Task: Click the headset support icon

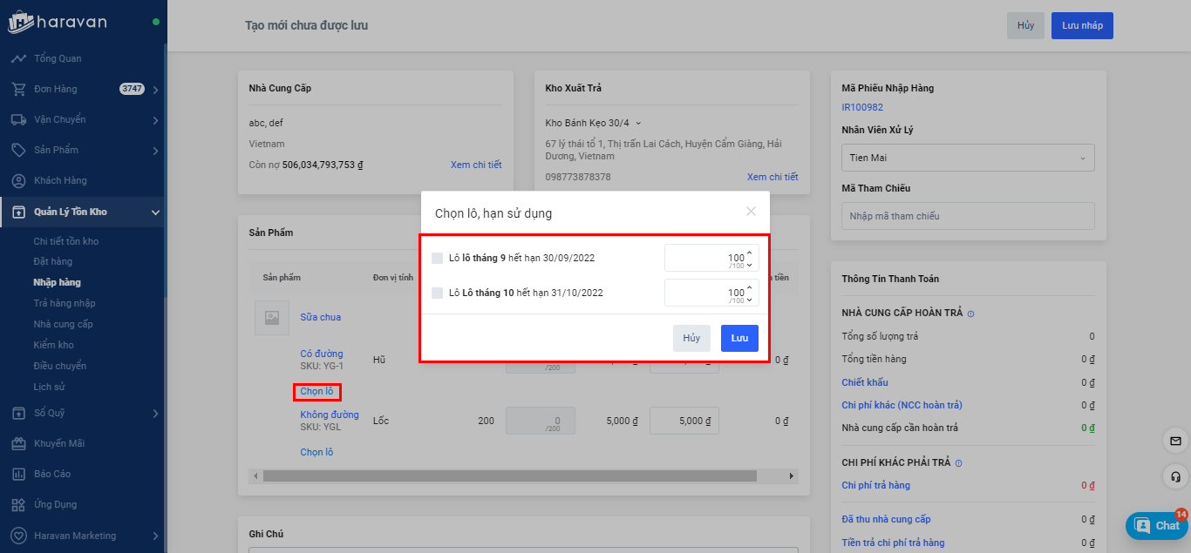Action: (x=1175, y=476)
